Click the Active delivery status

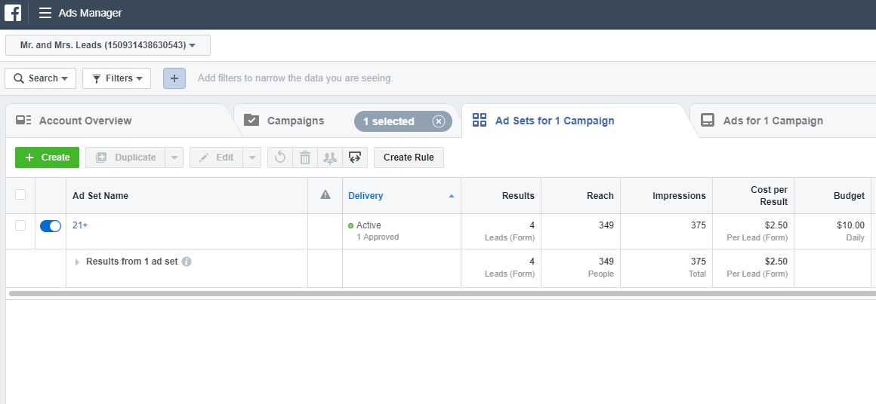(364, 225)
